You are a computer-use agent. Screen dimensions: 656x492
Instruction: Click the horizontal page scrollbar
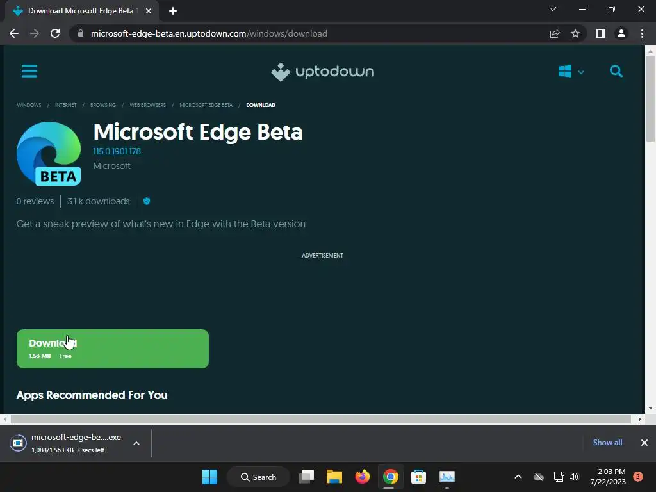pyautogui.click(x=320, y=419)
